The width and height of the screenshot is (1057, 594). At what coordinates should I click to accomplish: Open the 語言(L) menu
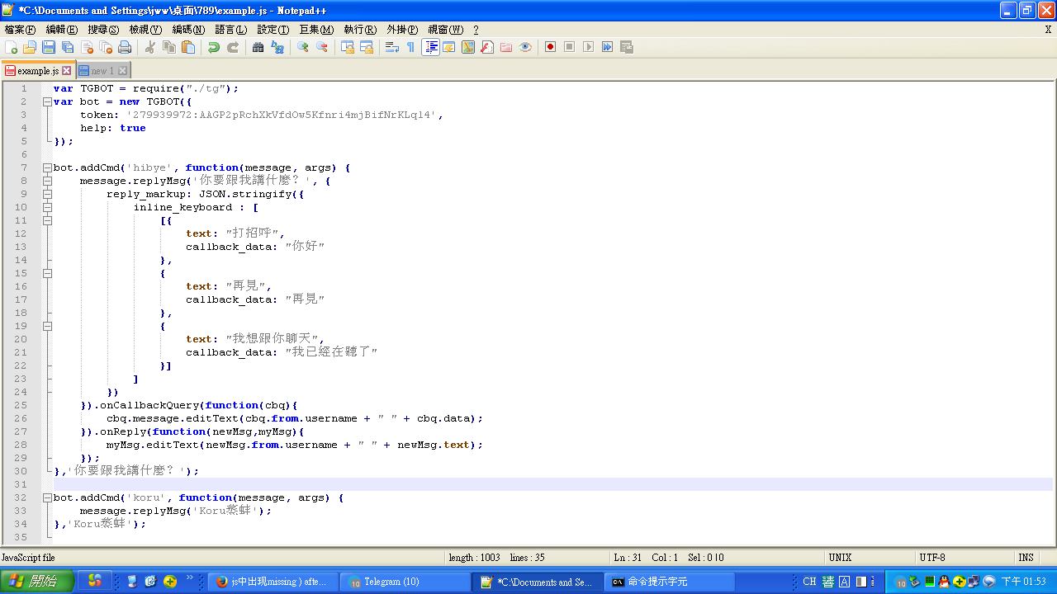tap(230, 30)
